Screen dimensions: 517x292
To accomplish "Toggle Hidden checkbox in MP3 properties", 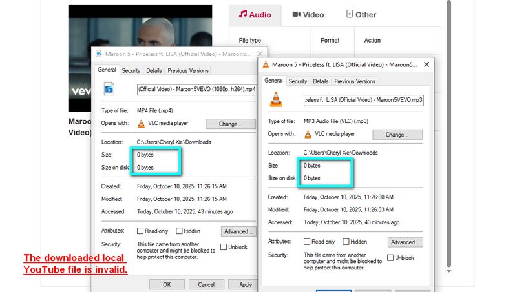I will tap(346, 242).
